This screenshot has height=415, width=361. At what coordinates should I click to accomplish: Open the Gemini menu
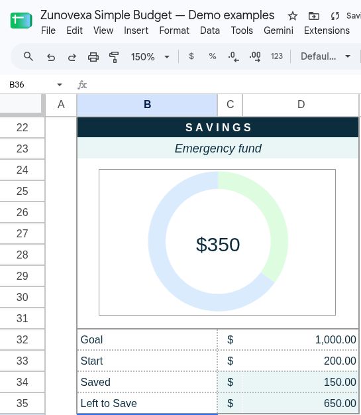tap(278, 30)
